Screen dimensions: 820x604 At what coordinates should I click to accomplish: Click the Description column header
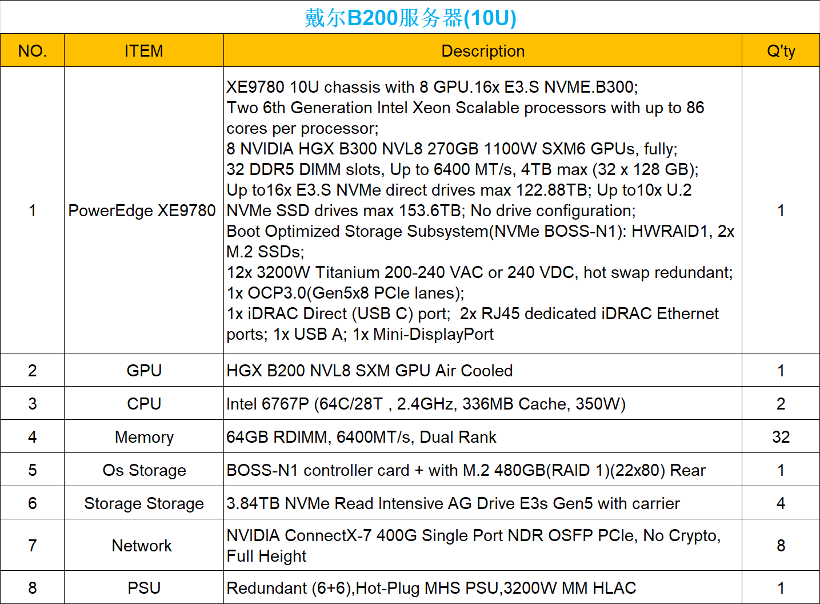point(483,51)
